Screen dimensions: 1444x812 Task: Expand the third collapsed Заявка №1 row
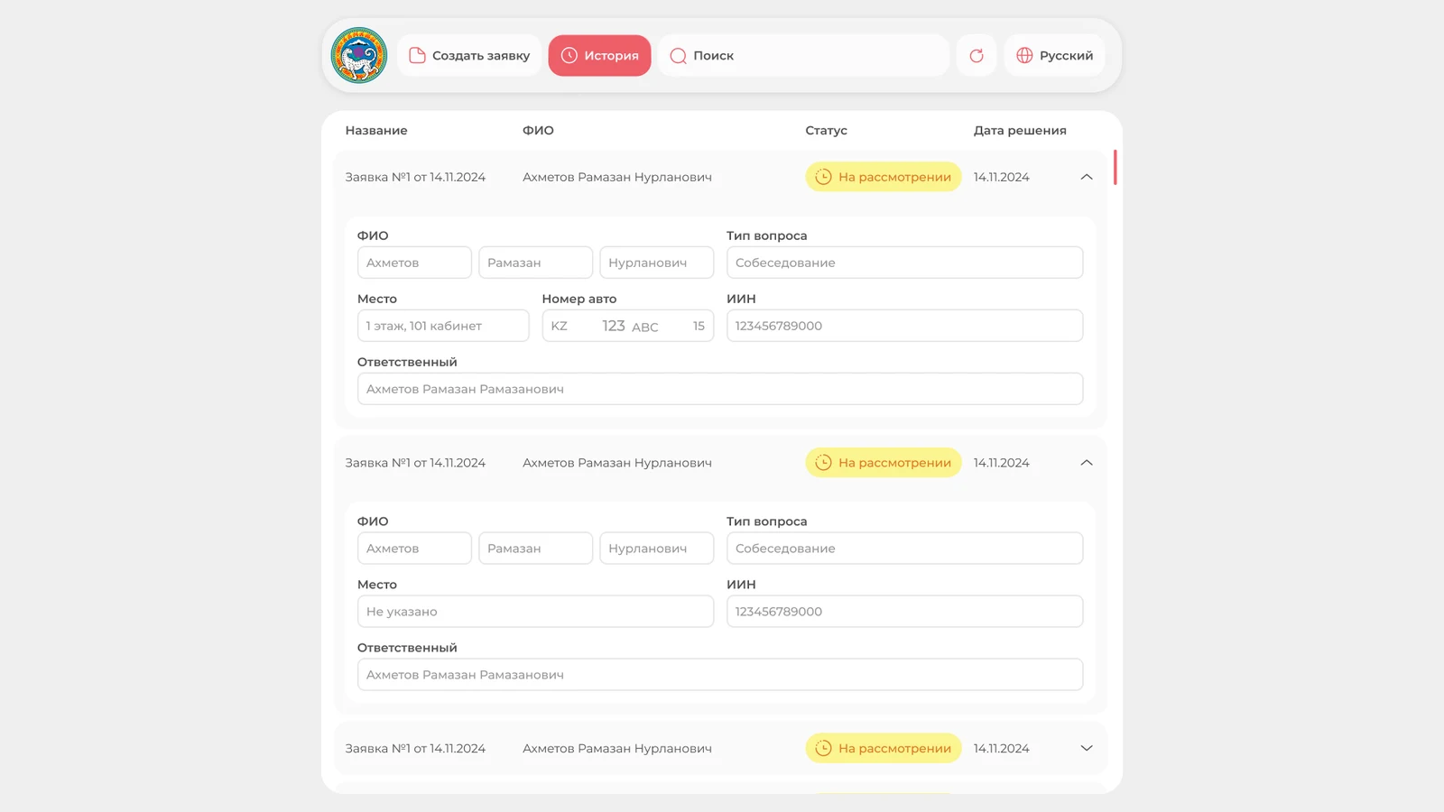1087,748
